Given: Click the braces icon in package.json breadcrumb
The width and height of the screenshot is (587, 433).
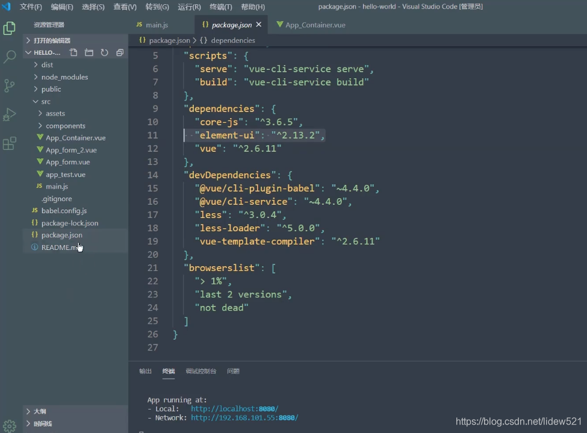Looking at the screenshot, I should click(142, 40).
